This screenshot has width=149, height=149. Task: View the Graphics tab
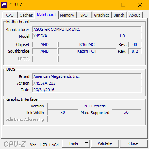tap(102, 15)
